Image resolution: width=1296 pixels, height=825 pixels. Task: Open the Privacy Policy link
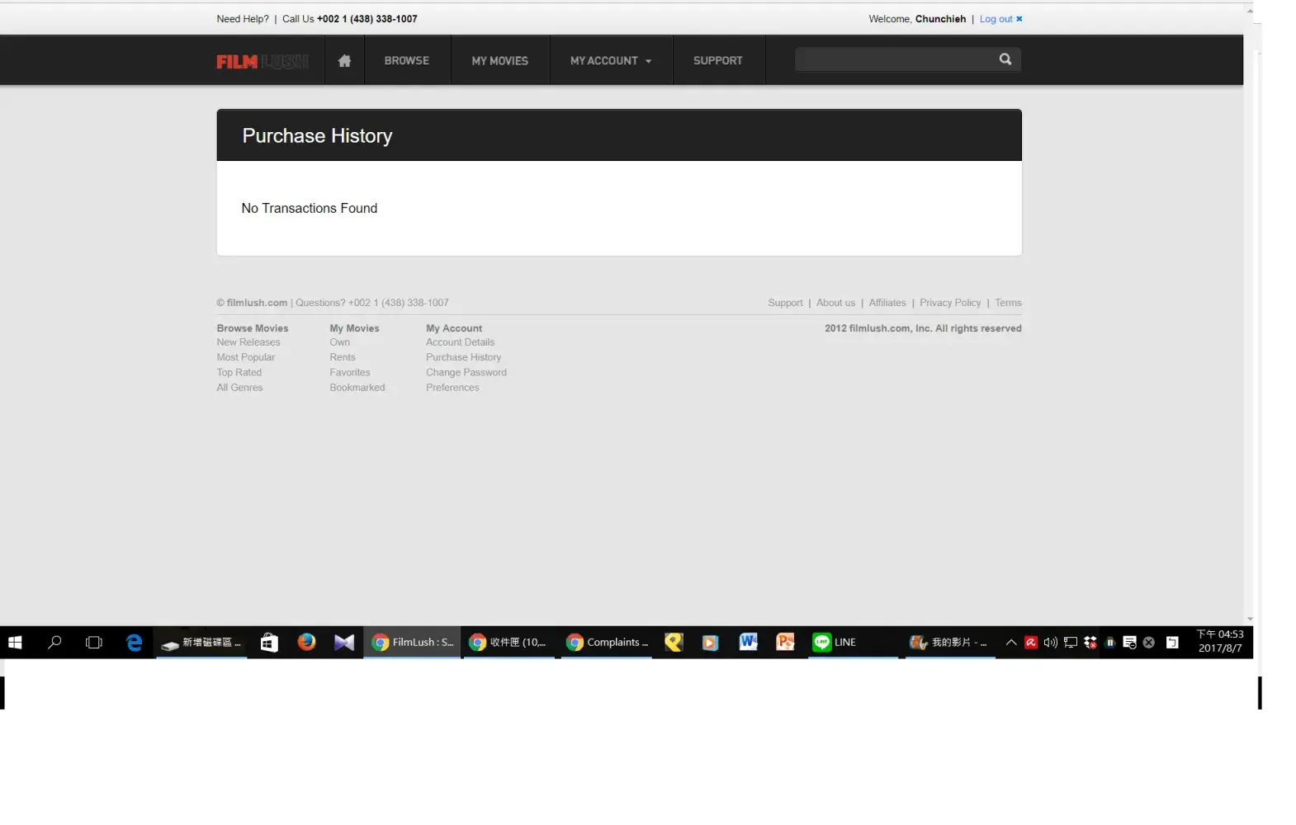click(x=950, y=303)
